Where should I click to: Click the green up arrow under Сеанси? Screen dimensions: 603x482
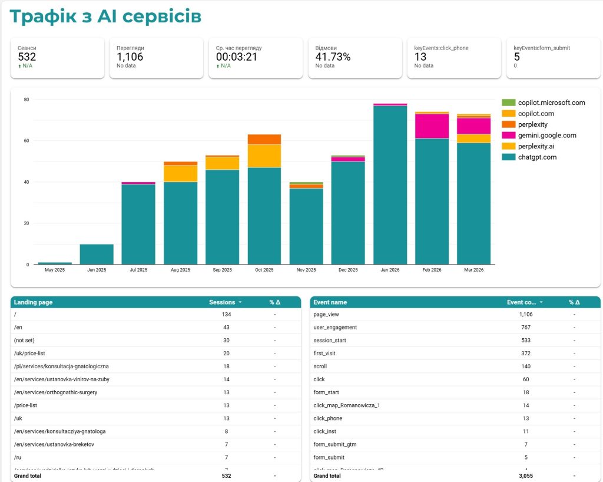click(20, 66)
